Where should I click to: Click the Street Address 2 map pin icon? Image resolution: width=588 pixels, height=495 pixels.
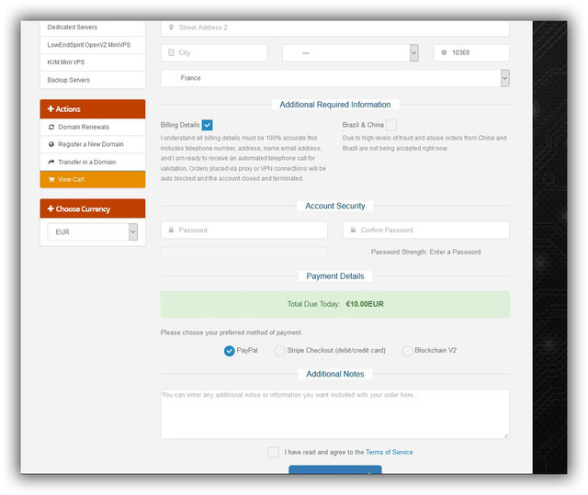(x=171, y=28)
